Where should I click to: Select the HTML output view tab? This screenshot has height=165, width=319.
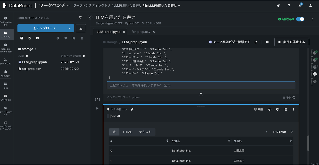pos(127,132)
